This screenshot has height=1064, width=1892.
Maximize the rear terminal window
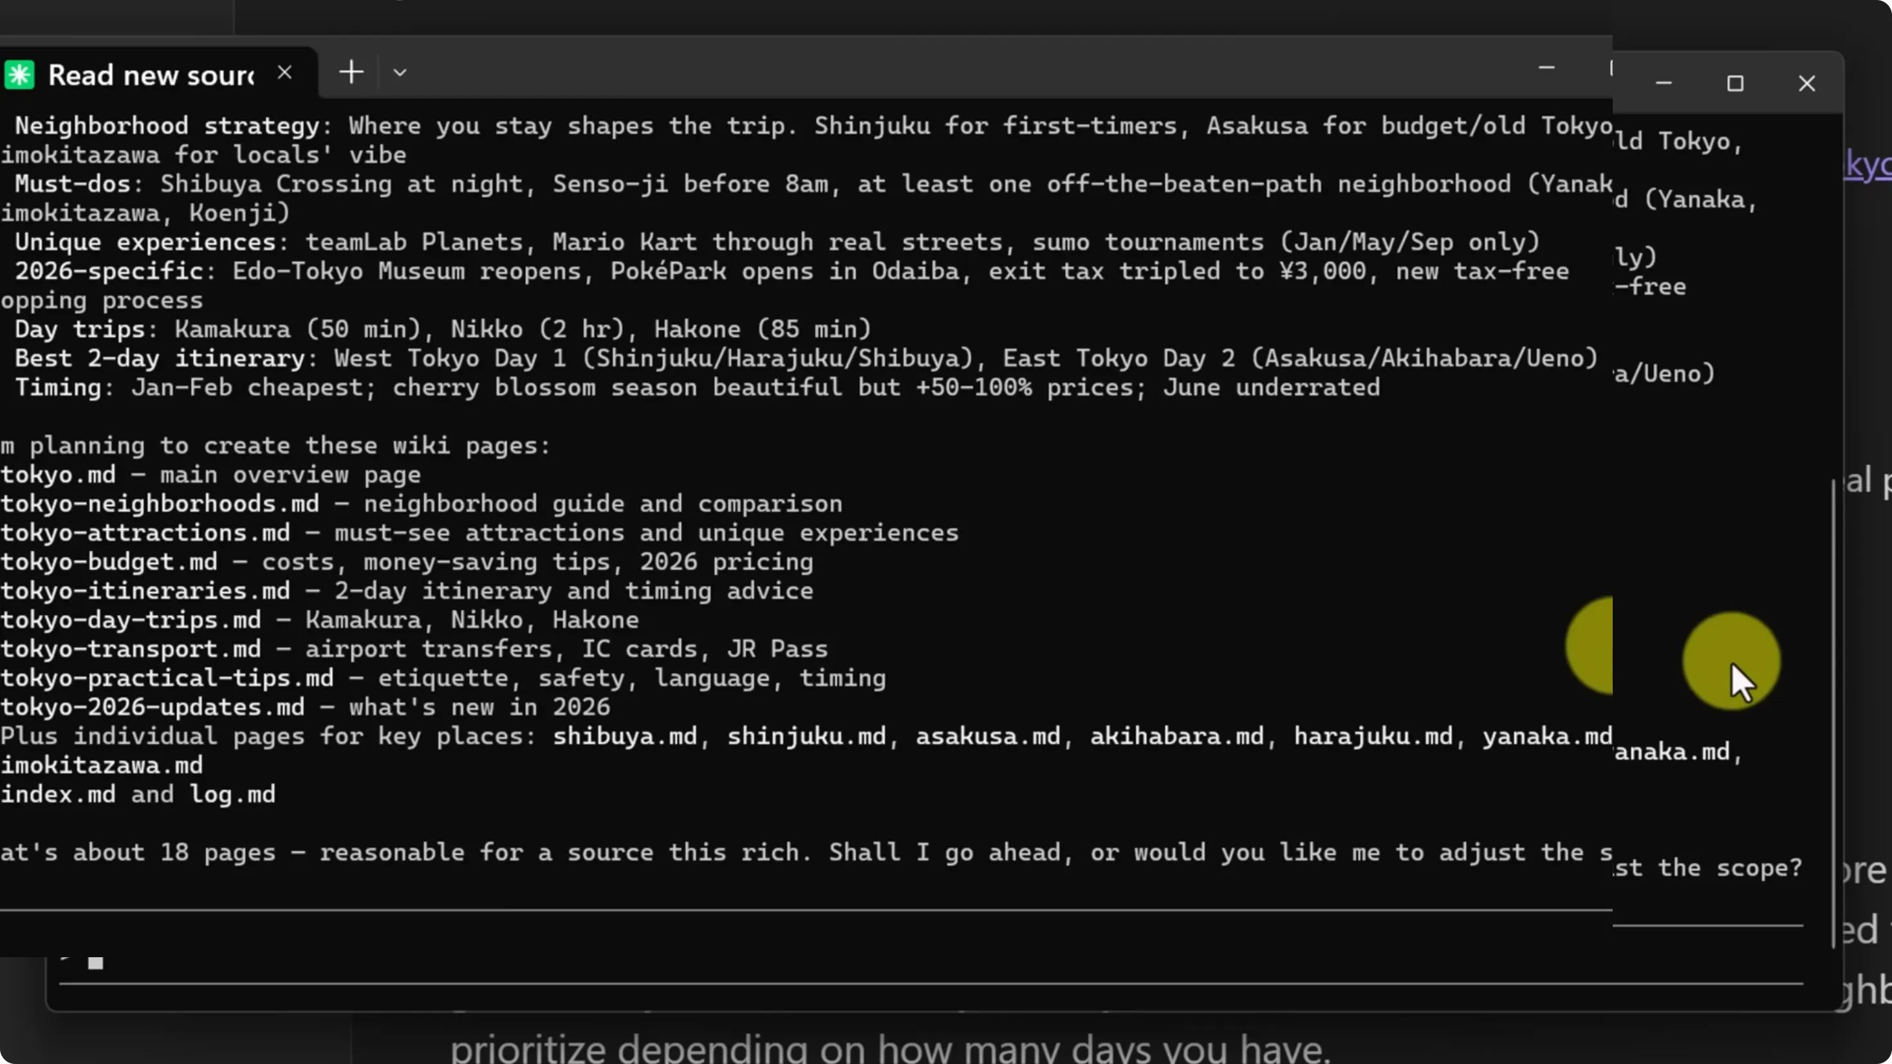(1735, 84)
